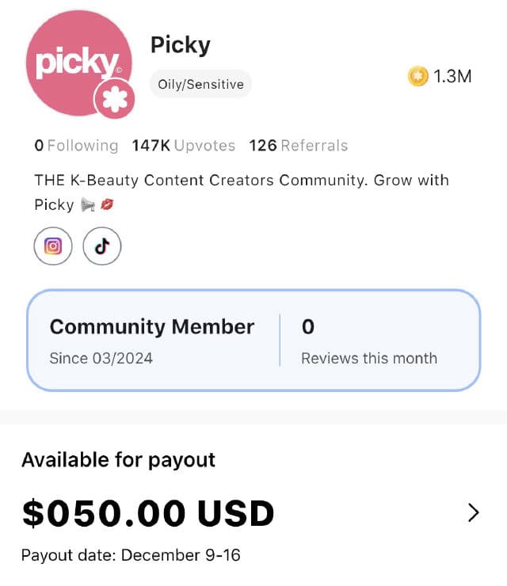Expand payout details with the right chevron

click(474, 512)
